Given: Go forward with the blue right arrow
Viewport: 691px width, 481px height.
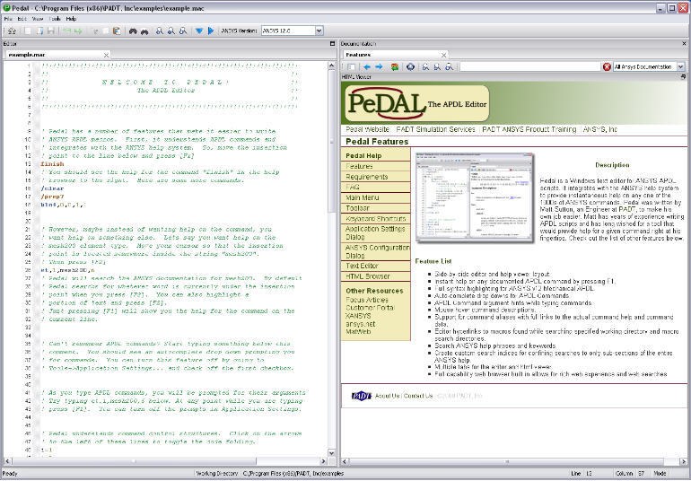Looking at the screenshot, I should pos(379,67).
